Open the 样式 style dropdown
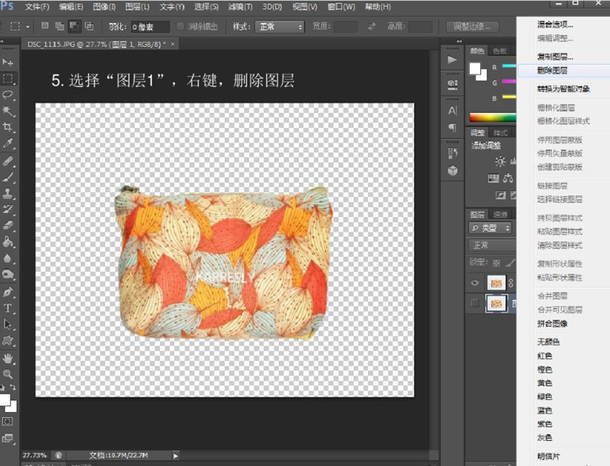Image resolution: width=610 pixels, height=466 pixels. click(x=280, y=27)
